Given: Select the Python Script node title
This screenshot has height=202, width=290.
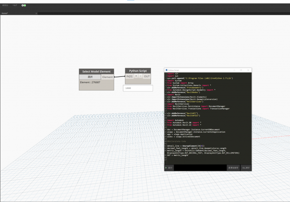Looking at the screenshot, I should tap(138, 71).
